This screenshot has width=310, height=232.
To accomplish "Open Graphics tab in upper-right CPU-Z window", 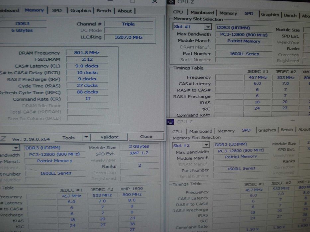I will [270, 15].
